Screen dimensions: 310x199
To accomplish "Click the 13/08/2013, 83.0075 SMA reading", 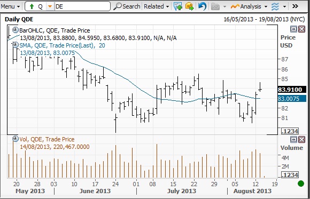I will 48,53.
